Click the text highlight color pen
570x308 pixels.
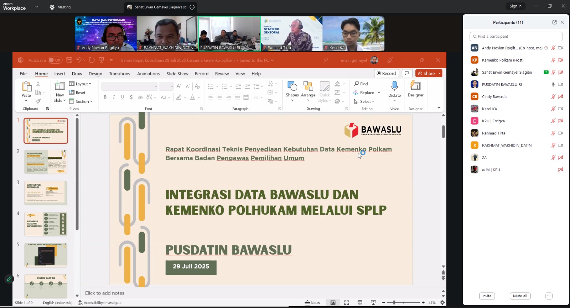(x=179, y=97)
